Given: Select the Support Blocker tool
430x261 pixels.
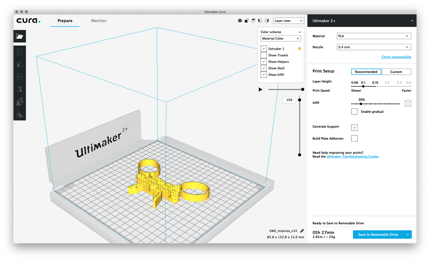Looking at the screenshot, I should coord(20,114).
